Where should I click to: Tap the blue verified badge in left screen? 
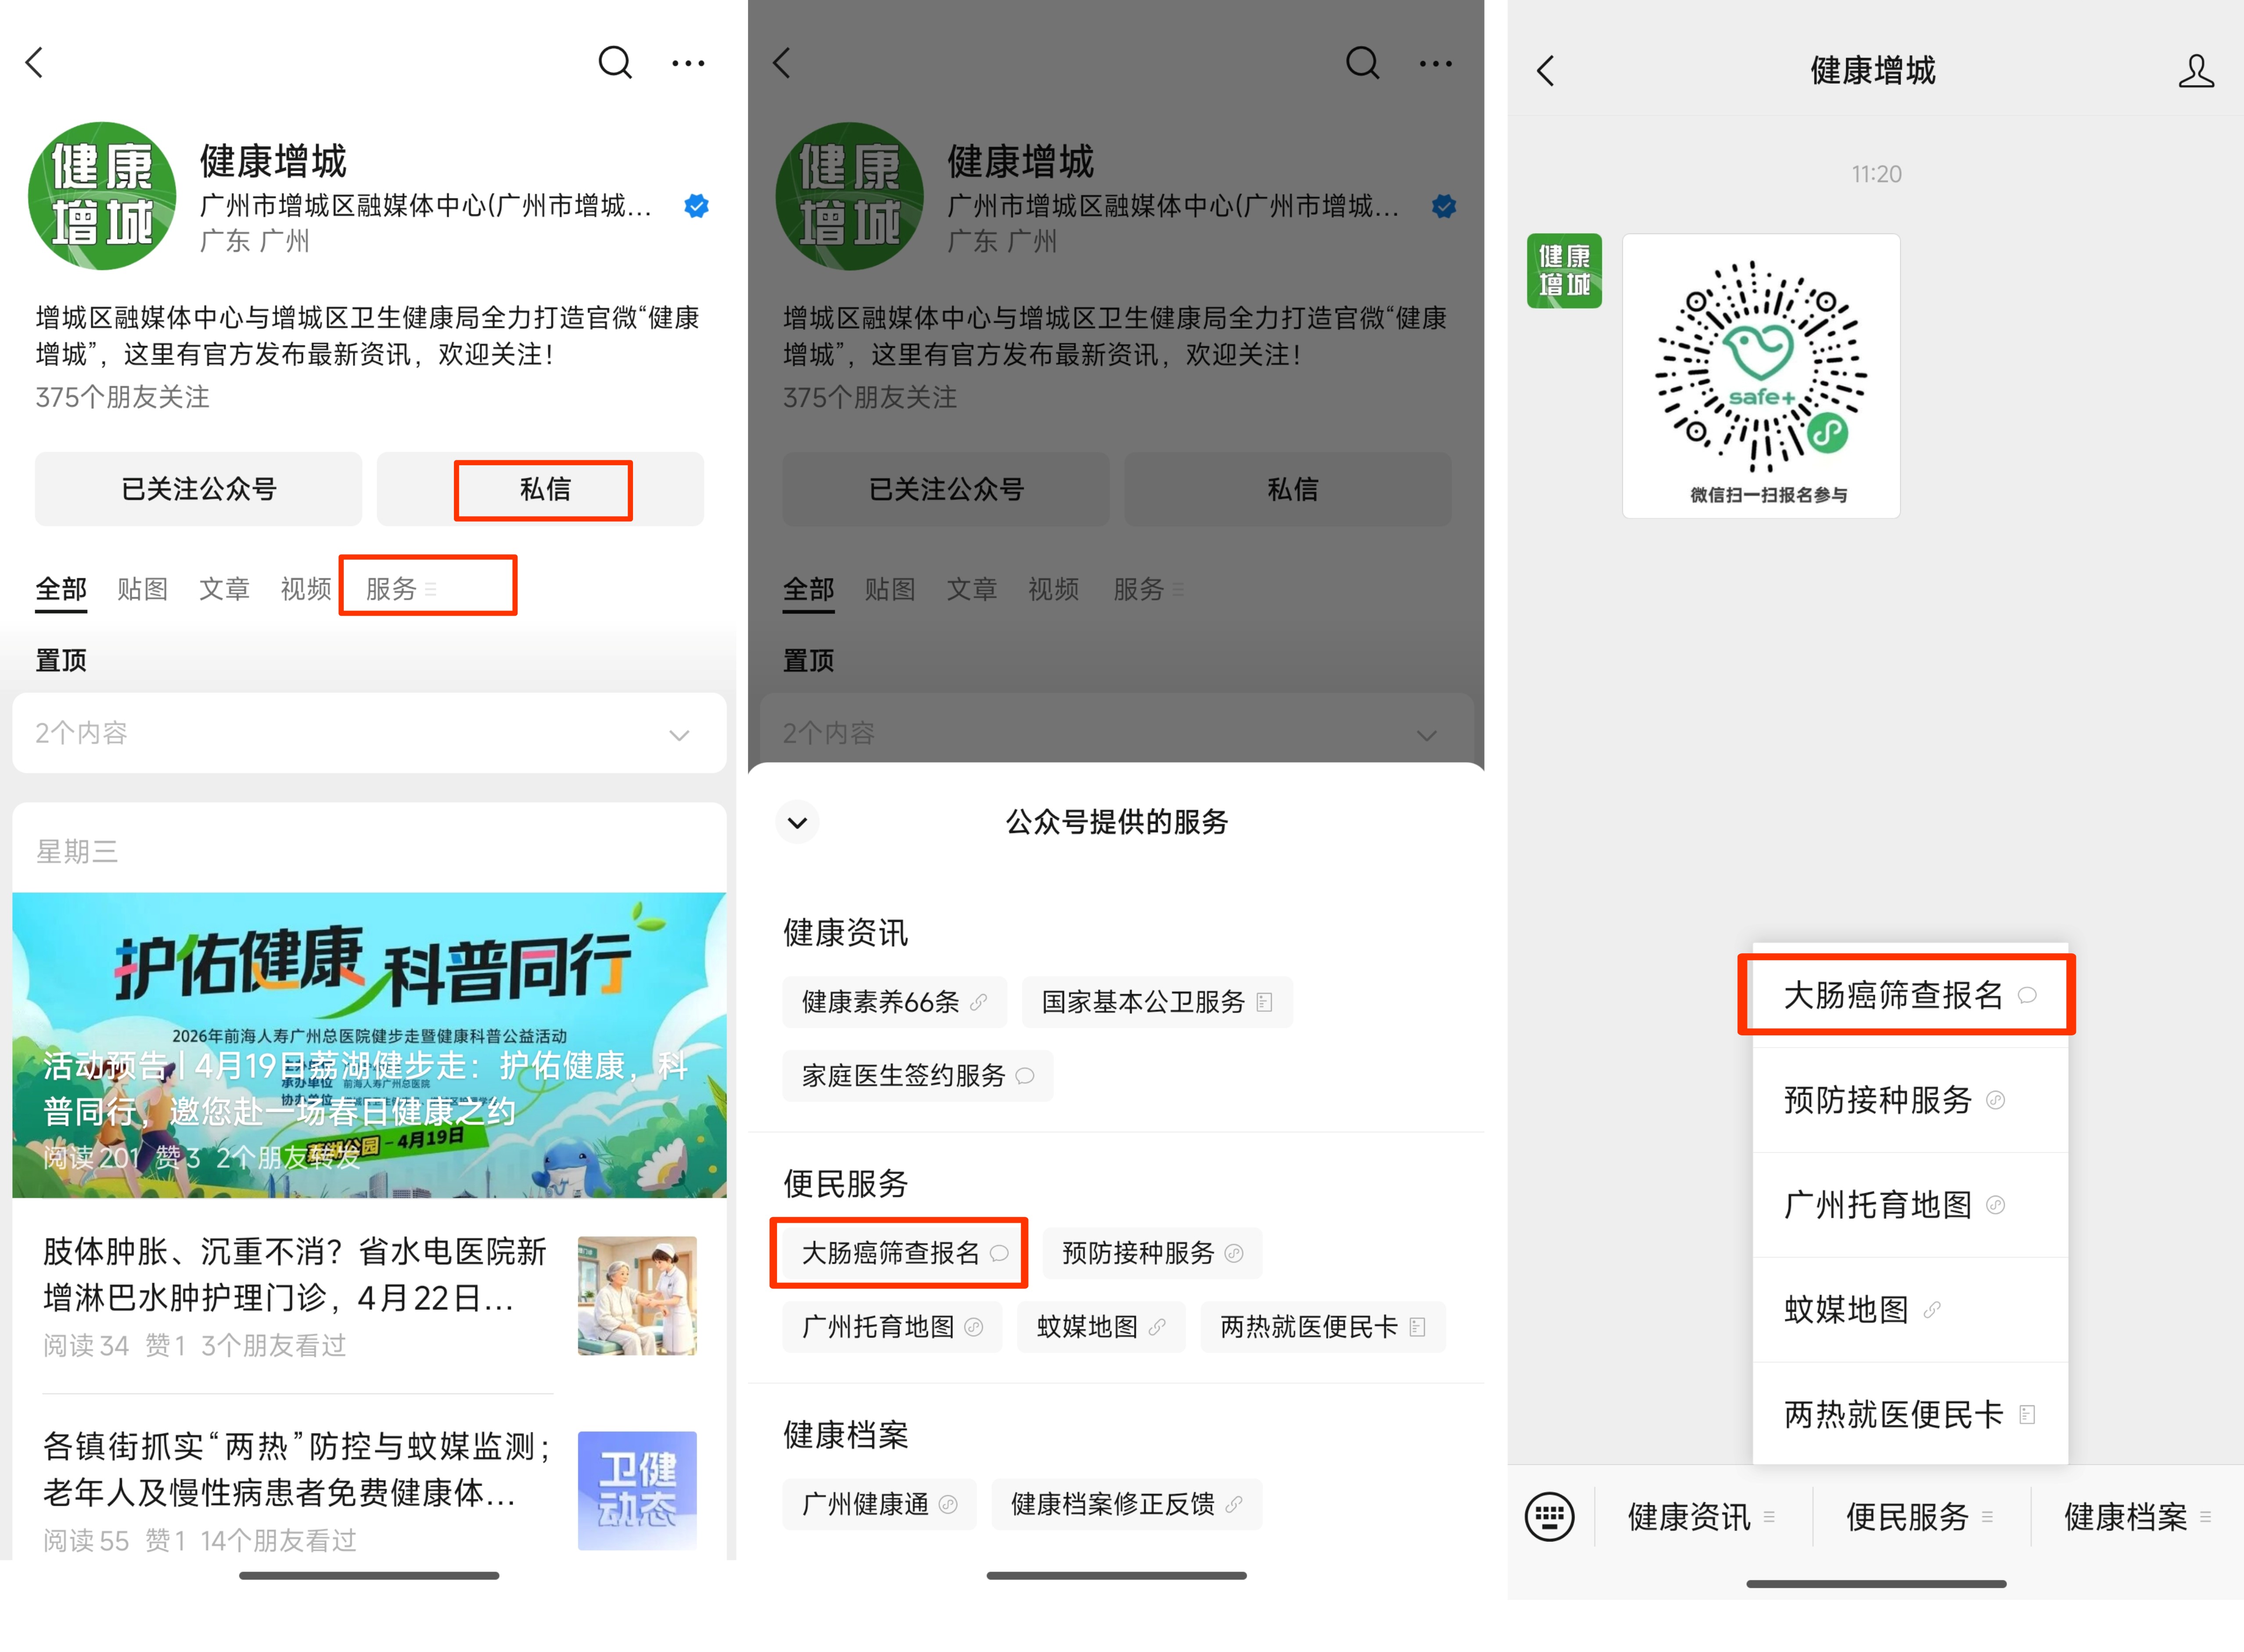pyautogui.click(x=697, y=206)
